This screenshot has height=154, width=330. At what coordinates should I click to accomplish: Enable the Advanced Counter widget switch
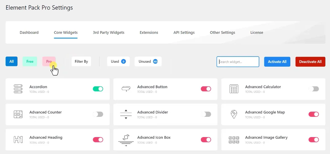point(98,114)
